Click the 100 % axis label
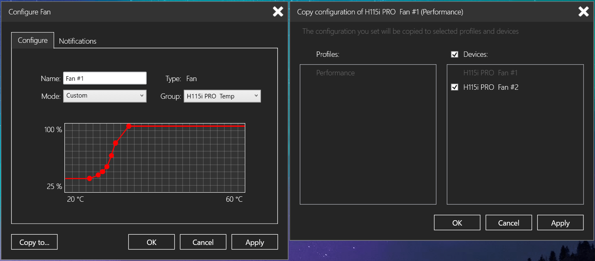 point(53,130)
